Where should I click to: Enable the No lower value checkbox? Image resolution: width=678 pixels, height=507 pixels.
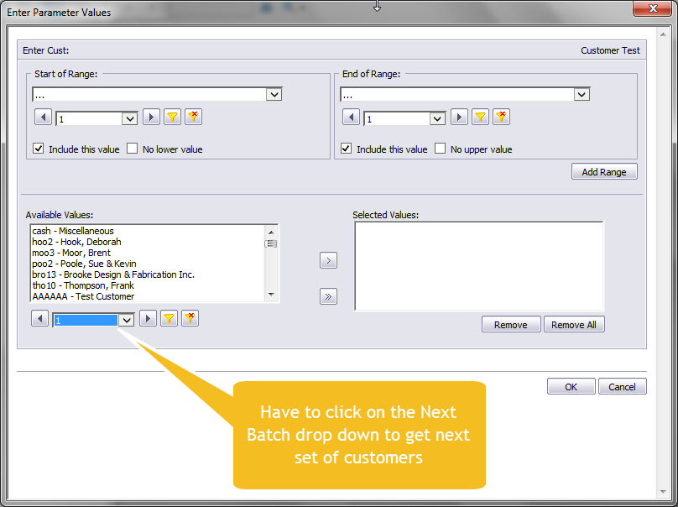tap(133, 149)
